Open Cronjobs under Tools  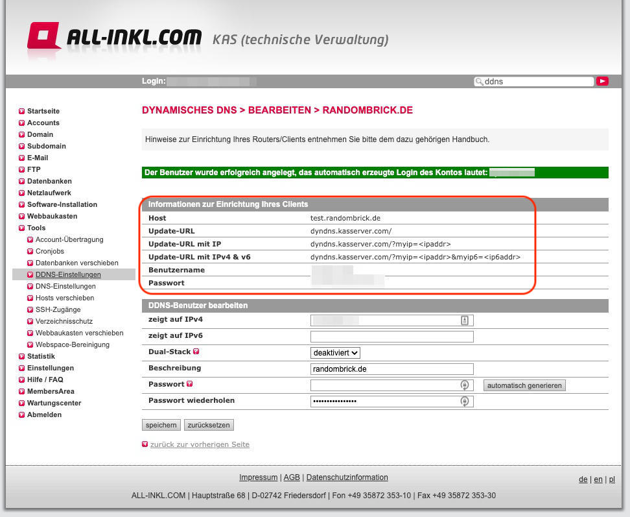(x=50, y=251)
